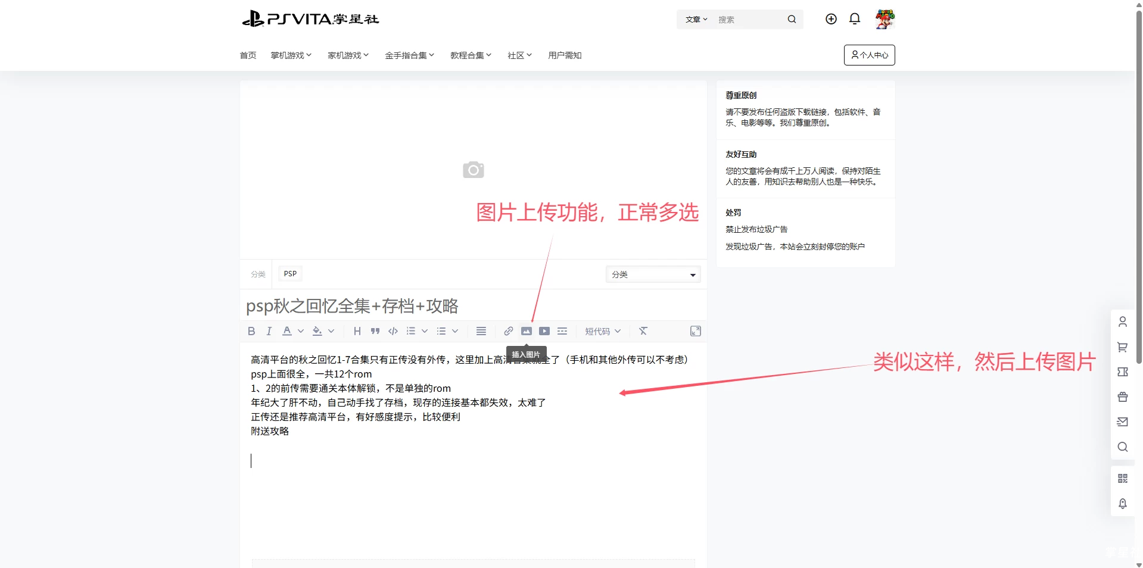The width and height of the screenshot is (1143, 568).
Task: Insert a blockquote with quote icon
Action: click(x=375, y=331)
